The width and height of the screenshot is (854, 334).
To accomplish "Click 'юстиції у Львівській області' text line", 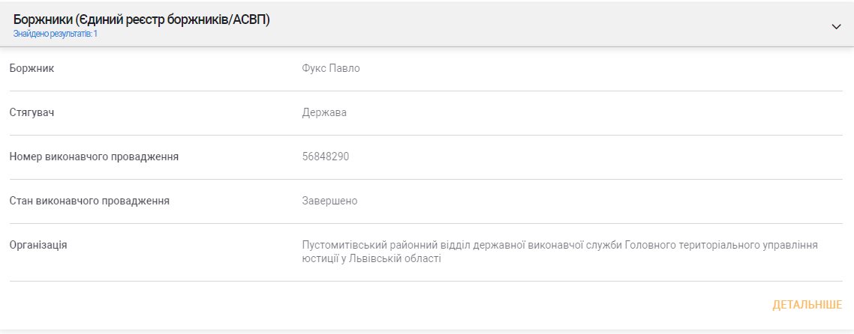I will click(371, 258).
